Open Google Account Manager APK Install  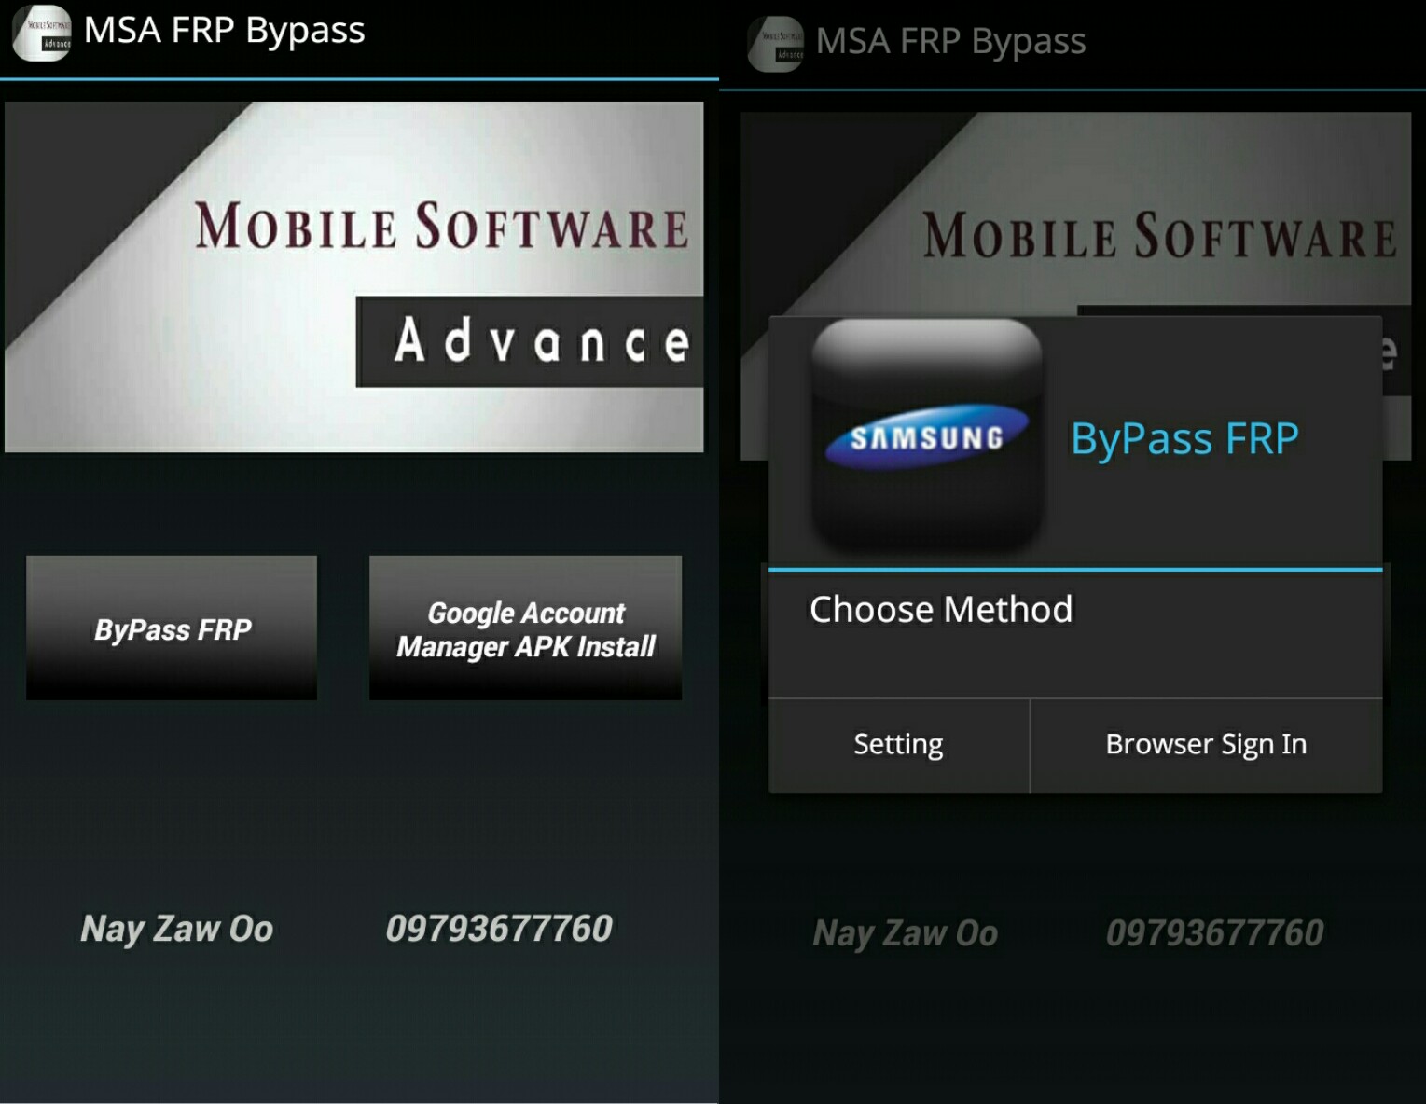coord(525,628)
